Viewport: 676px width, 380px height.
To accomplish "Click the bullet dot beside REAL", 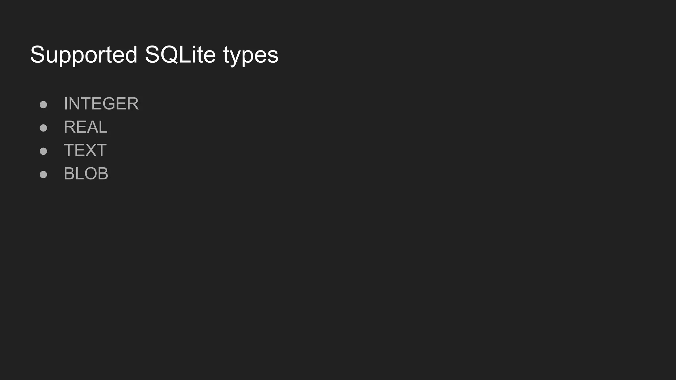I will click(43, 128).
